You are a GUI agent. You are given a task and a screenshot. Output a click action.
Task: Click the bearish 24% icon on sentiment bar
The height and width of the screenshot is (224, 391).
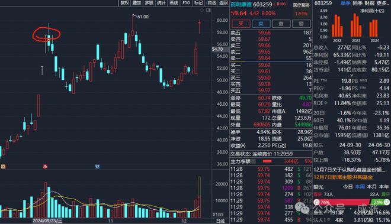(386, 202)
